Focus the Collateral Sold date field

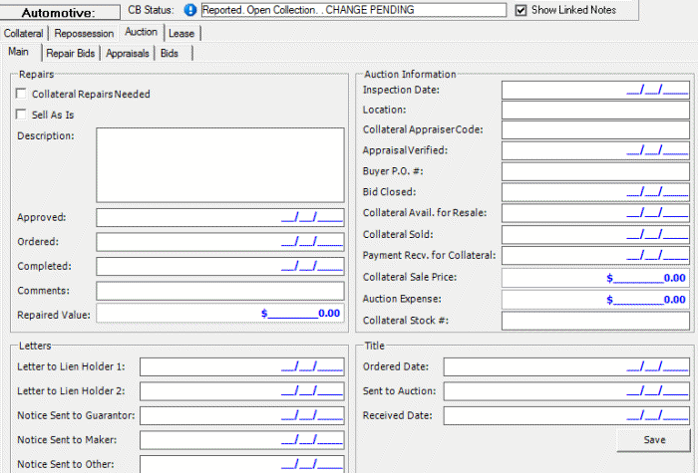[595, 235]
